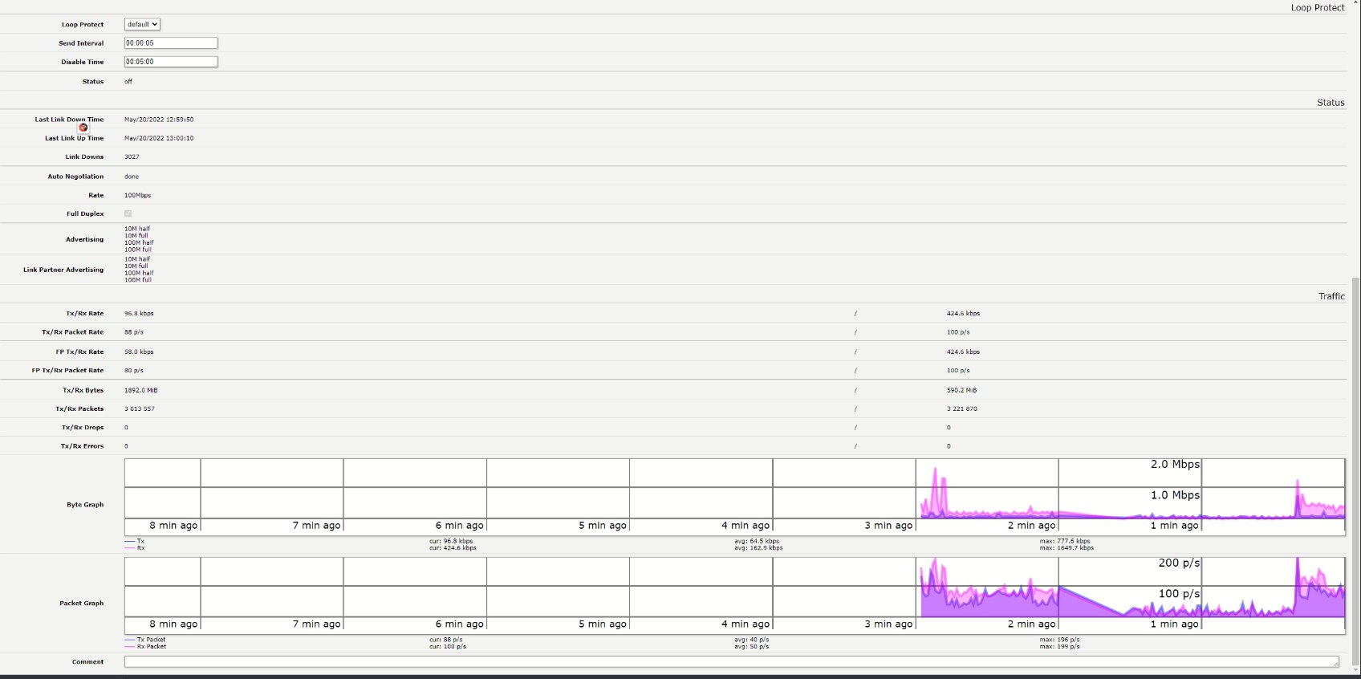Image resolution: width=1361 pixels, height=679 pixels.
Task: Select Last Link Down Time value May/20/2022 12:59:50
Action: [159, 120]
